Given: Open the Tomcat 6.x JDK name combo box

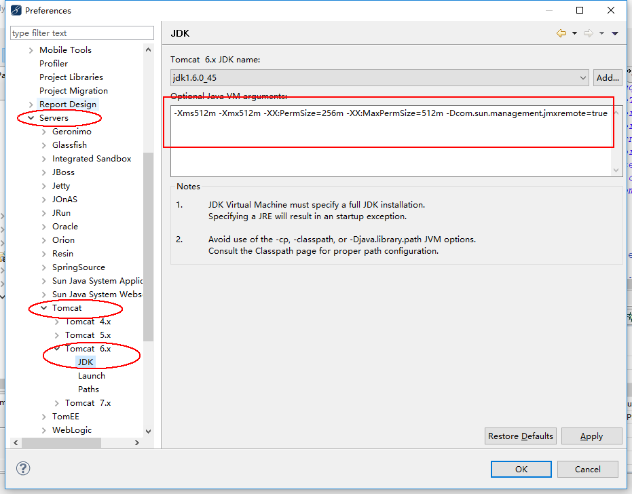Looking at the screenshot, I should click(x=379, y=78).
